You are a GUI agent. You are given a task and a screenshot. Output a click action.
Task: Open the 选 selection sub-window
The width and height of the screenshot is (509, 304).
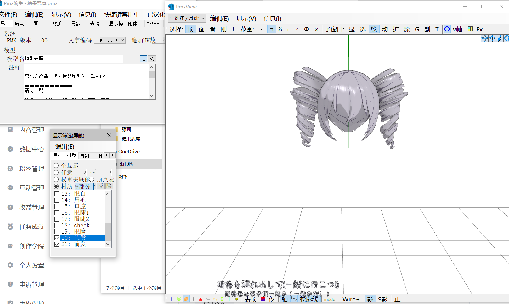coord(363,29)
